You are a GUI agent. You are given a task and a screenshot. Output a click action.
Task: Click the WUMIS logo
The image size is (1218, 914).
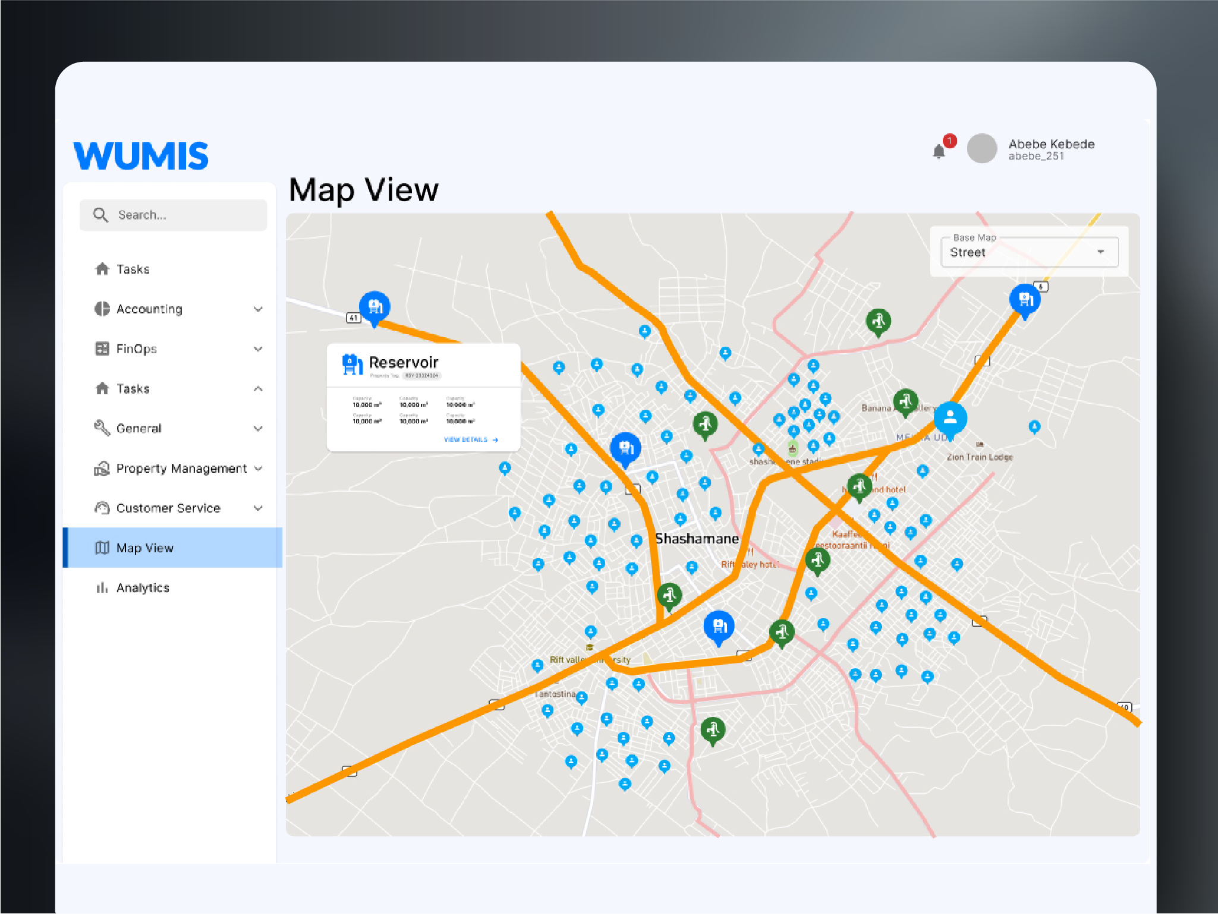pos(141,156)
